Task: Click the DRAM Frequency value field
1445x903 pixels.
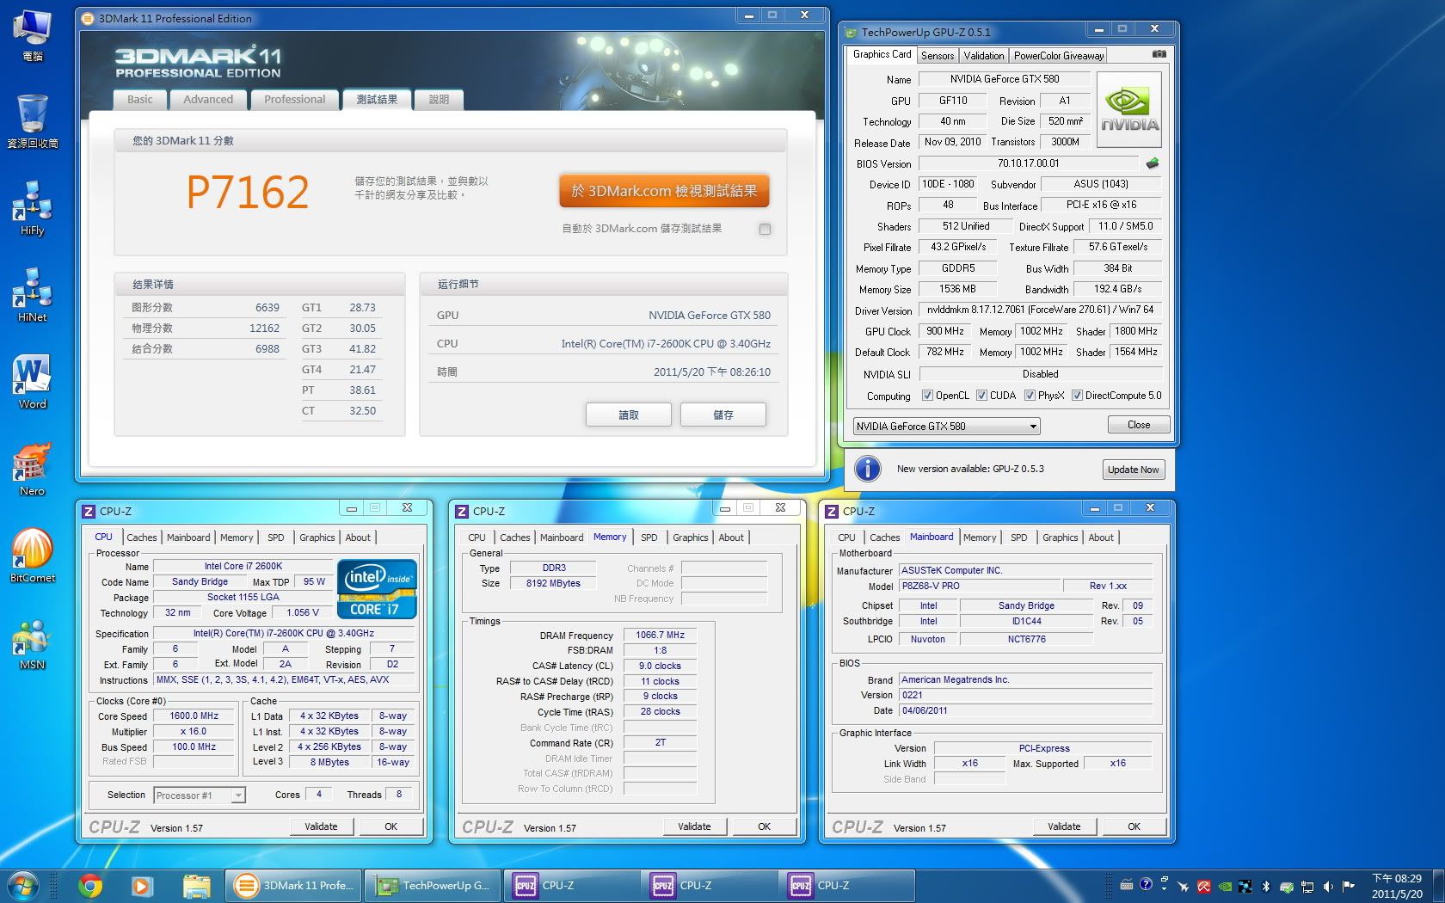Action: (x=661, y=636)
